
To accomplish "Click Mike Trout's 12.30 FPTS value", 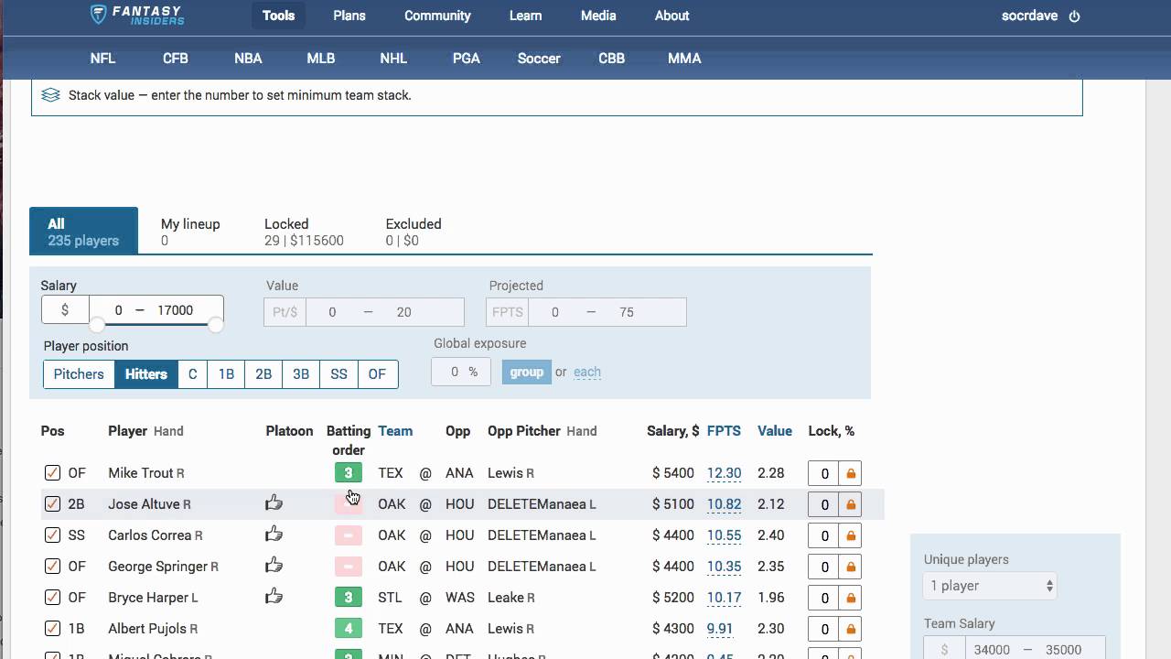I will 724,474.
